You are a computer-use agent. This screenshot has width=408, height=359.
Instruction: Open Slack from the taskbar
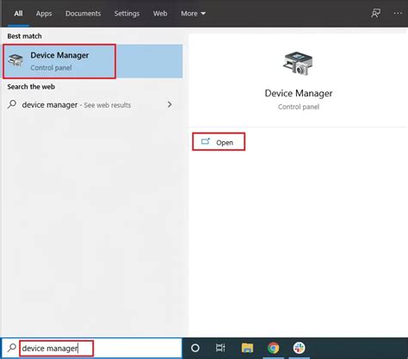[299, 348]
